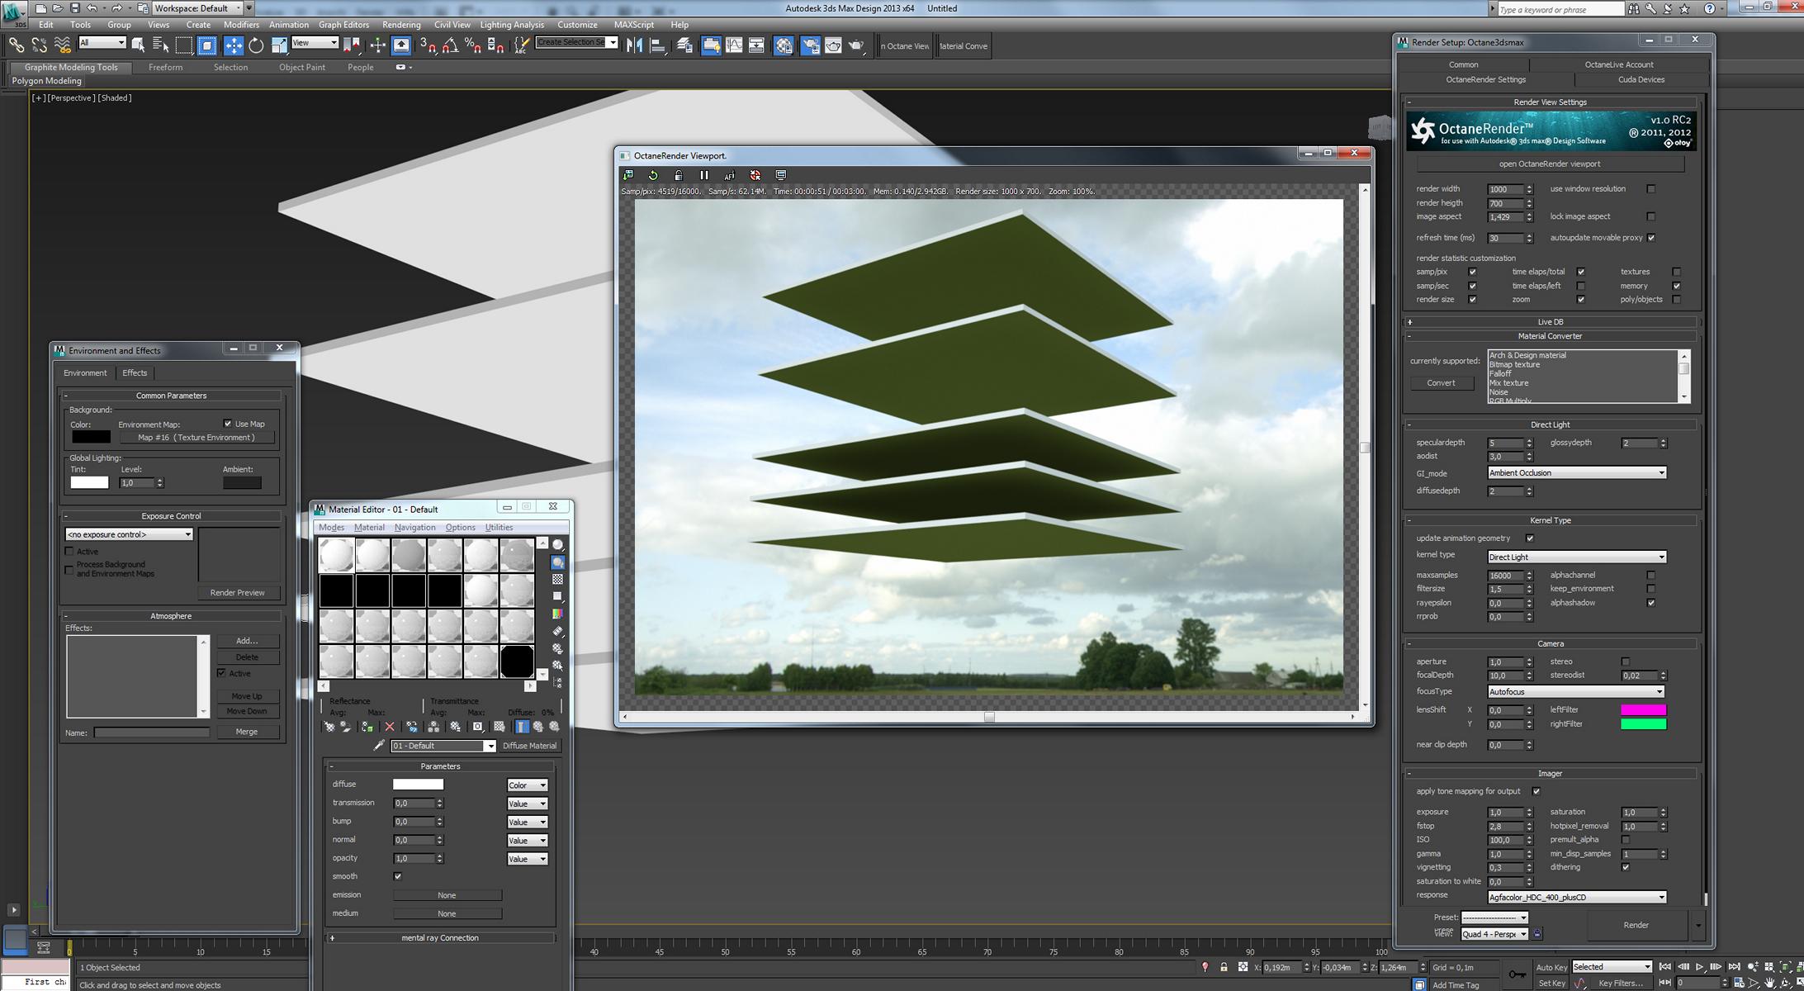This screenshot has height=991, width=1804.
Task: Open the GI_mode Ambient Occlusion dropdown
Action: [x=1576, y=473]
